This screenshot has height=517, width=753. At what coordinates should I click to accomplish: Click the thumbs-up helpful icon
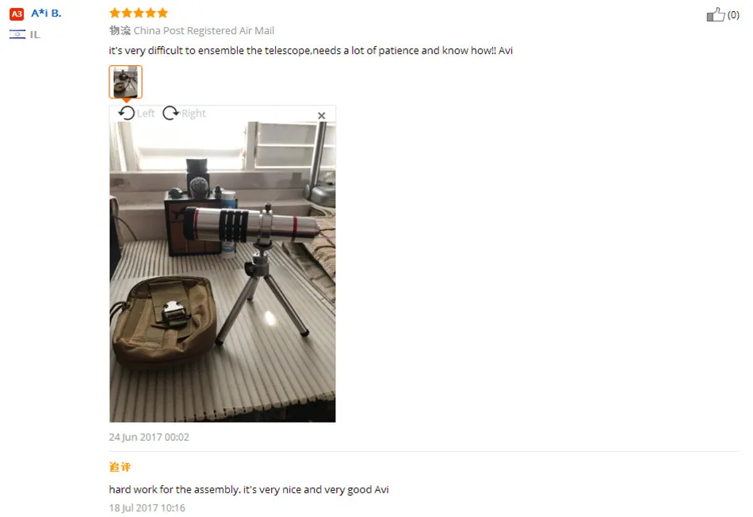[x=716, y=14]
